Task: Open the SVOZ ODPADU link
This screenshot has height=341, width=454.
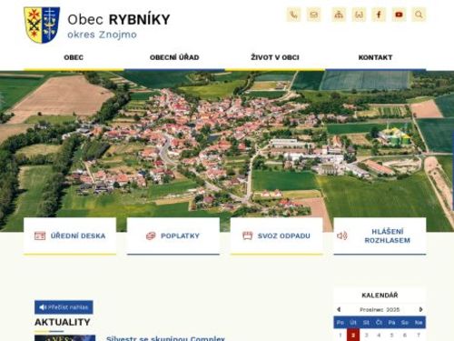Action: pos(277,236)
